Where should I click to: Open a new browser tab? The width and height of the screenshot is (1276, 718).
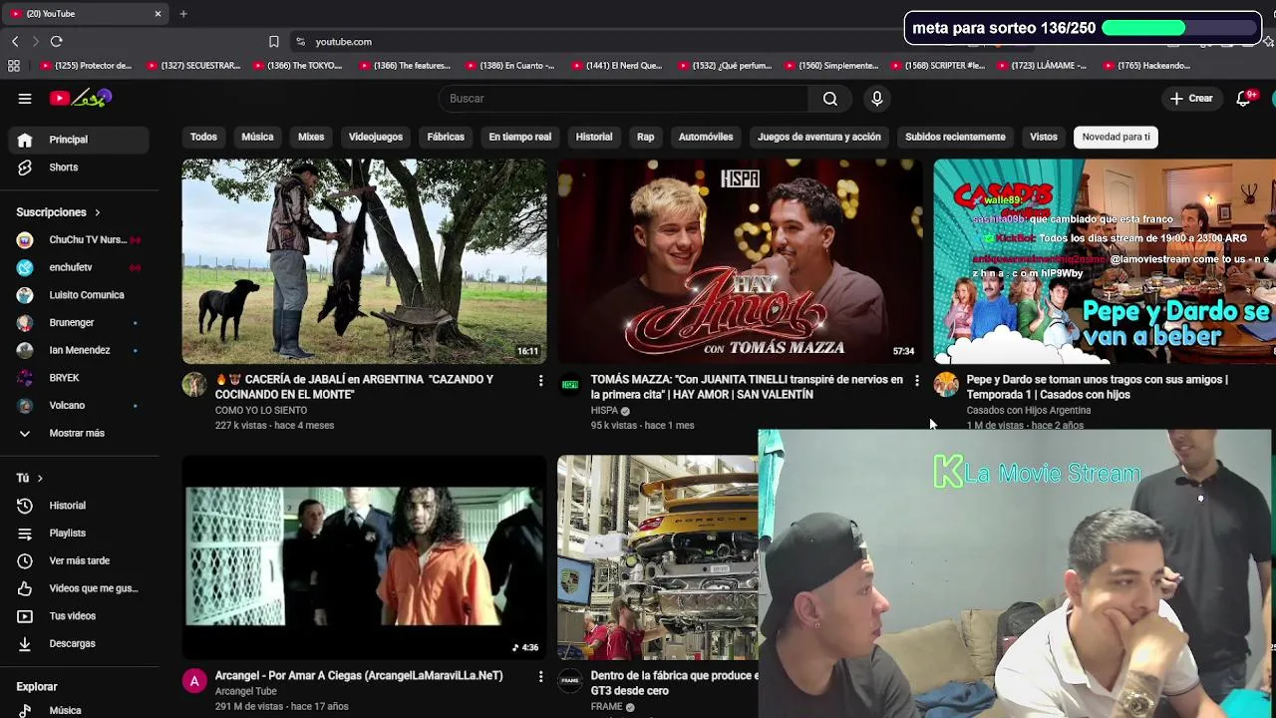pos(183,14)
